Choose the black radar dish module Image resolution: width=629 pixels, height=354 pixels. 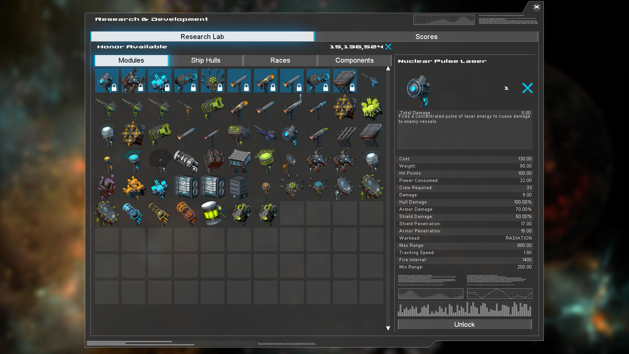(x=160, y=161)
